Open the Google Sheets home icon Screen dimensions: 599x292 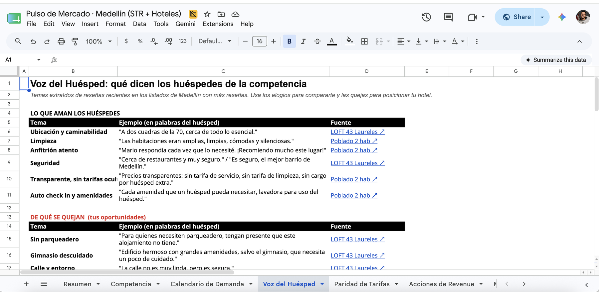14,18
